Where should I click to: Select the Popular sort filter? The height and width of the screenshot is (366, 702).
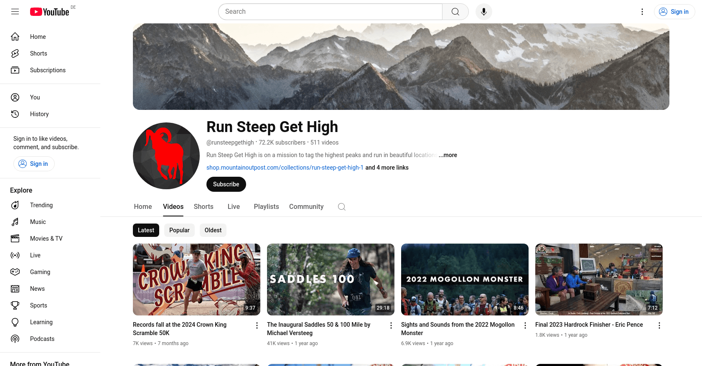tap(179, 230)
